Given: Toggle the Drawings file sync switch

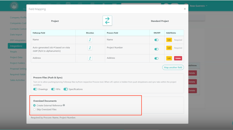Looking at the screenshot, I should click(35, 89).
